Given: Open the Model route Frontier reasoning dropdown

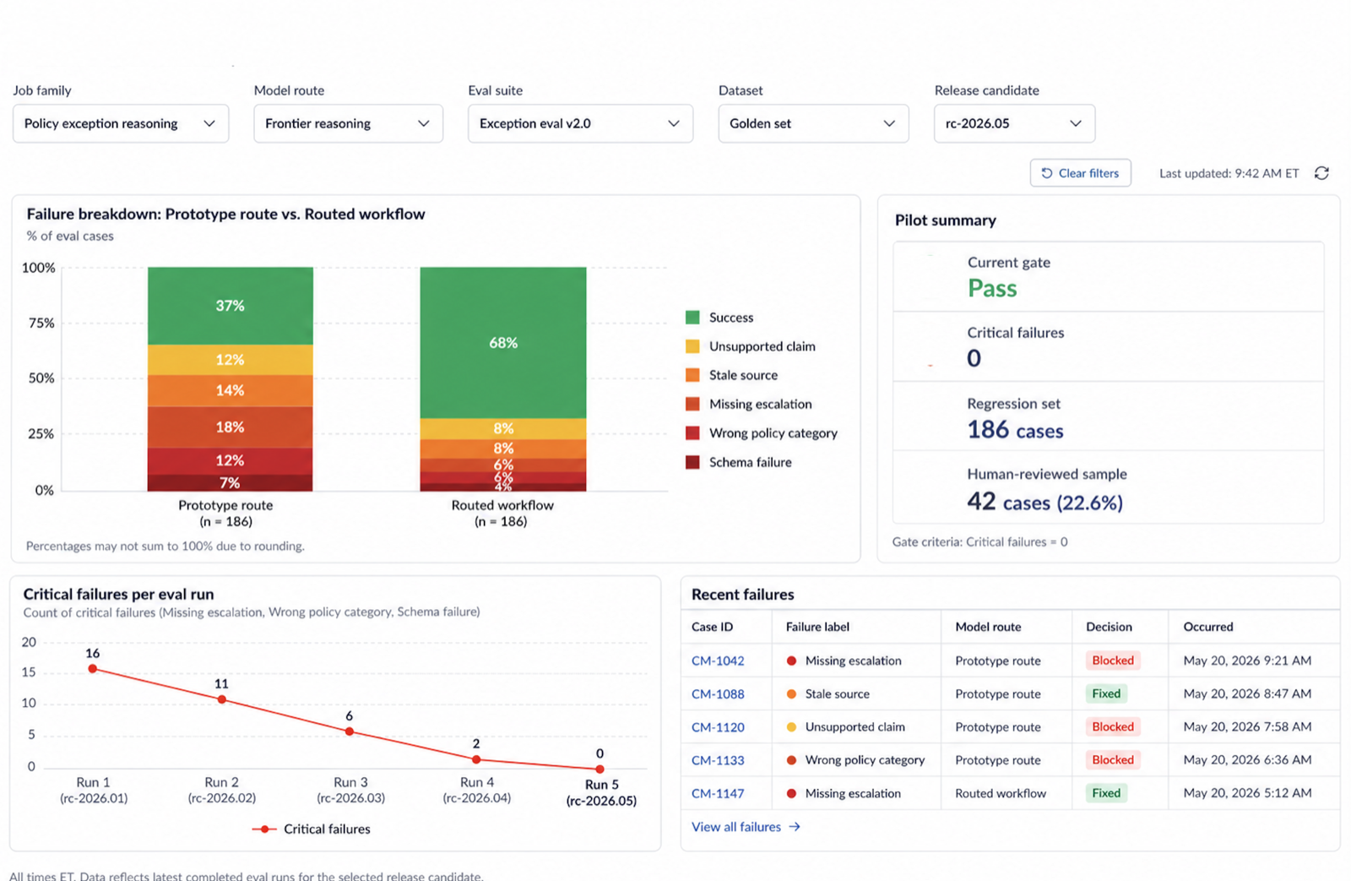Looking at the screenshot, I should coord(348,123).
